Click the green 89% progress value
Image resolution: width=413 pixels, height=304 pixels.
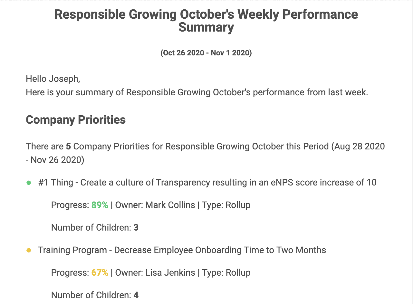point(100,205)
